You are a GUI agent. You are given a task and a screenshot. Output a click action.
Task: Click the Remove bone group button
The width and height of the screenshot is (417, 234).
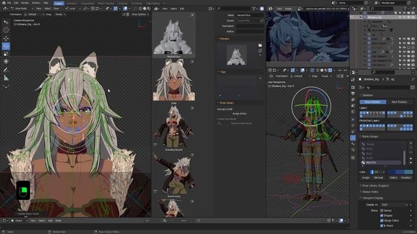tap(379, 177)
